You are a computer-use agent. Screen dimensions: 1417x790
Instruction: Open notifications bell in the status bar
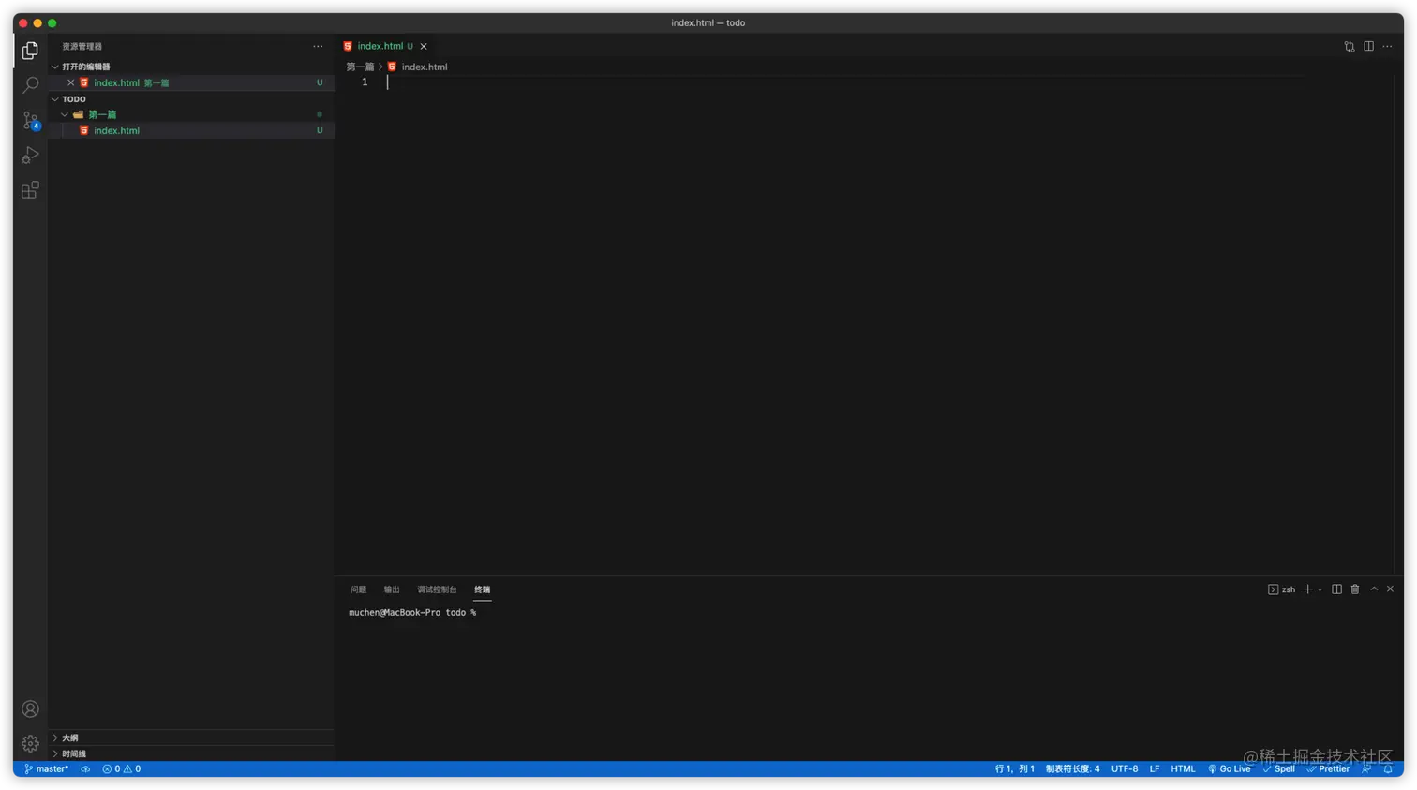[1388, 769]
